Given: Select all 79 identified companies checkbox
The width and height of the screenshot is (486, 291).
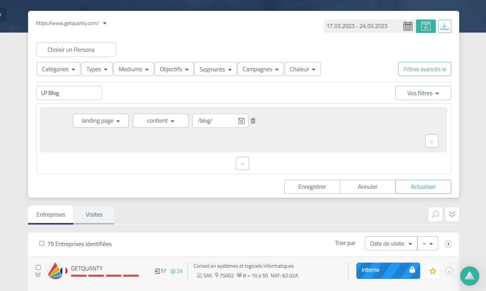Looking at the screenshot, I should [x=42, y=243].
